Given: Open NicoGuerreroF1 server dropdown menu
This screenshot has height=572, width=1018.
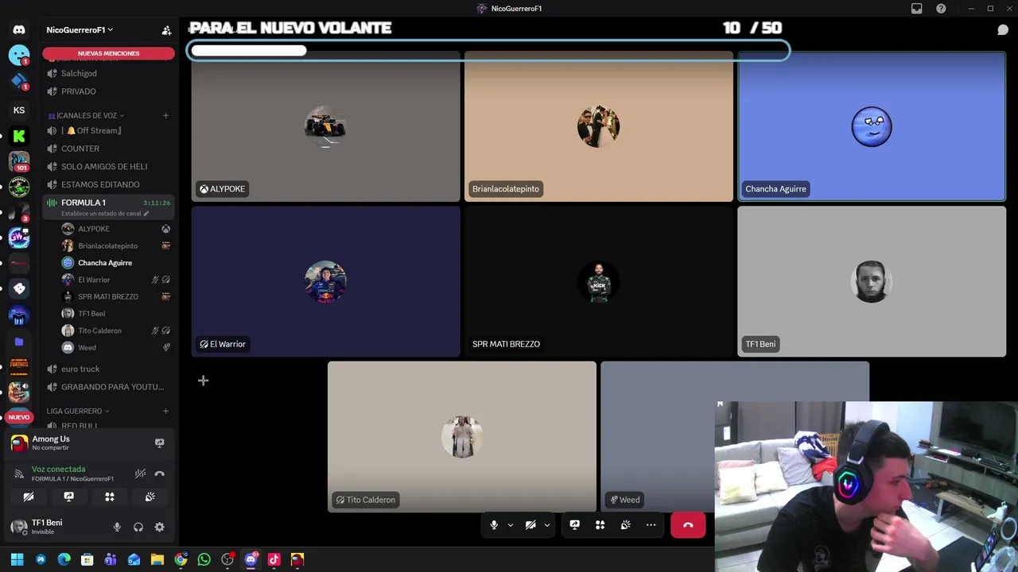Looking at the screenshot, I should point(80,30).
